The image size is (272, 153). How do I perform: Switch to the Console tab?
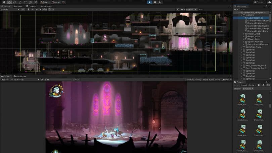(32, 6)
